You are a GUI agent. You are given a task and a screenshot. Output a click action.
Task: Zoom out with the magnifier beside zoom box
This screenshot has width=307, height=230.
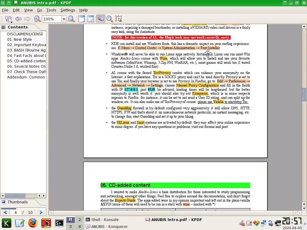tap(71, 19)
